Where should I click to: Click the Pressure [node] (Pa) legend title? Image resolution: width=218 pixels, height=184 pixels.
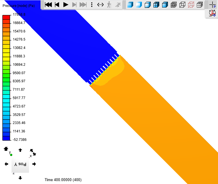[19, 6]
